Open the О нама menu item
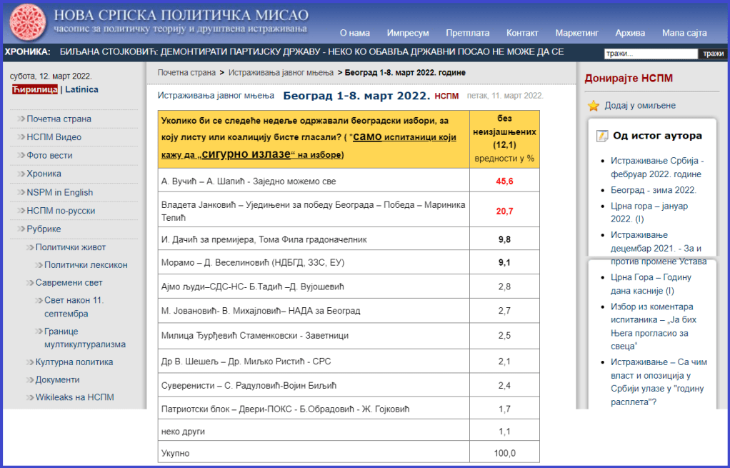The width and height of the screenshot is (730, 468). point(354,33)
